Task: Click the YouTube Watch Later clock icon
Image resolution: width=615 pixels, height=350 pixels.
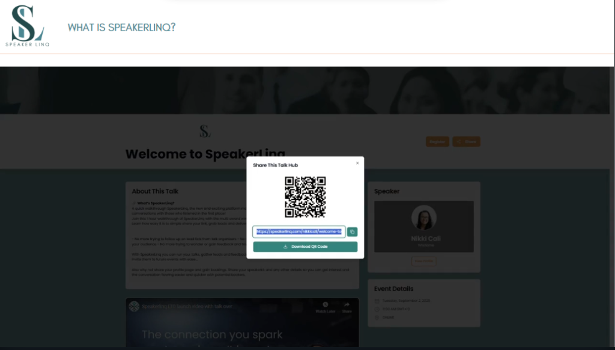Action: (x=325, y=305)
